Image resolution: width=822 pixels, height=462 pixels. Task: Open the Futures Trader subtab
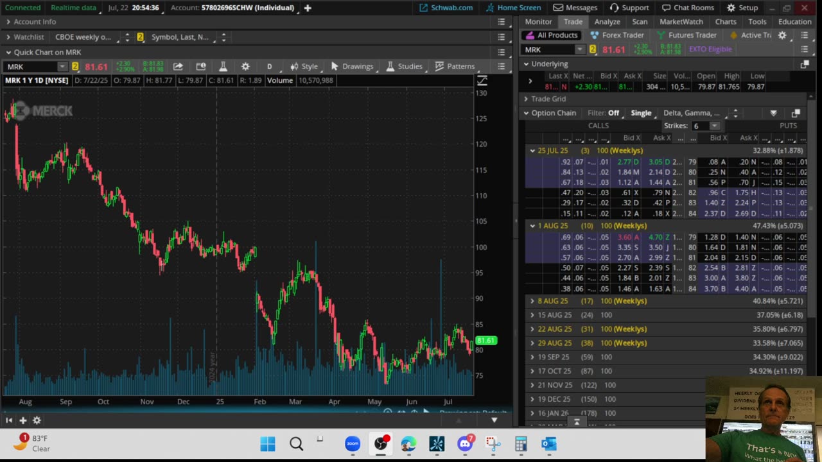pyautogui.click(x=686, y=35)
